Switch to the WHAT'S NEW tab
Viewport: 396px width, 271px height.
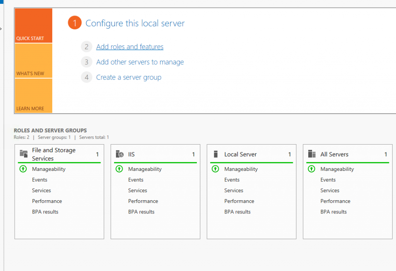click(x=33, y=61)
